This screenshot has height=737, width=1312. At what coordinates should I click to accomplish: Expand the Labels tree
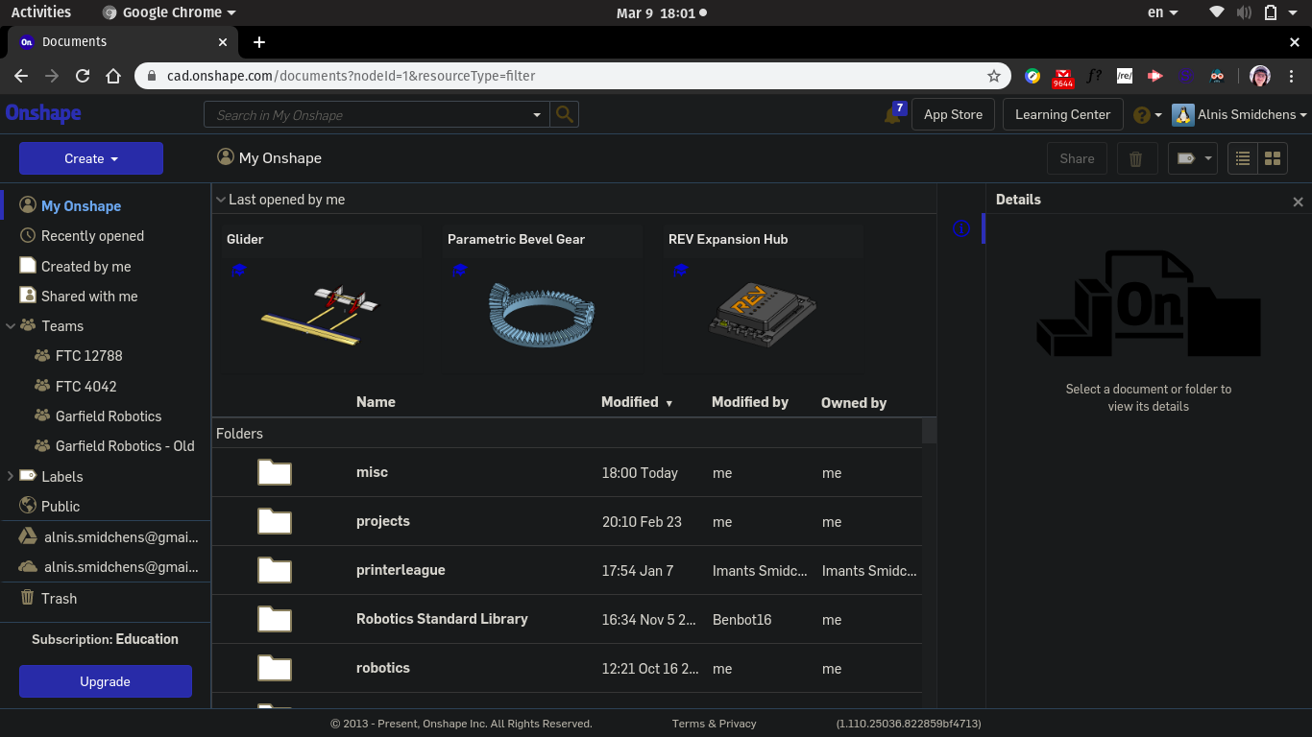11,476
